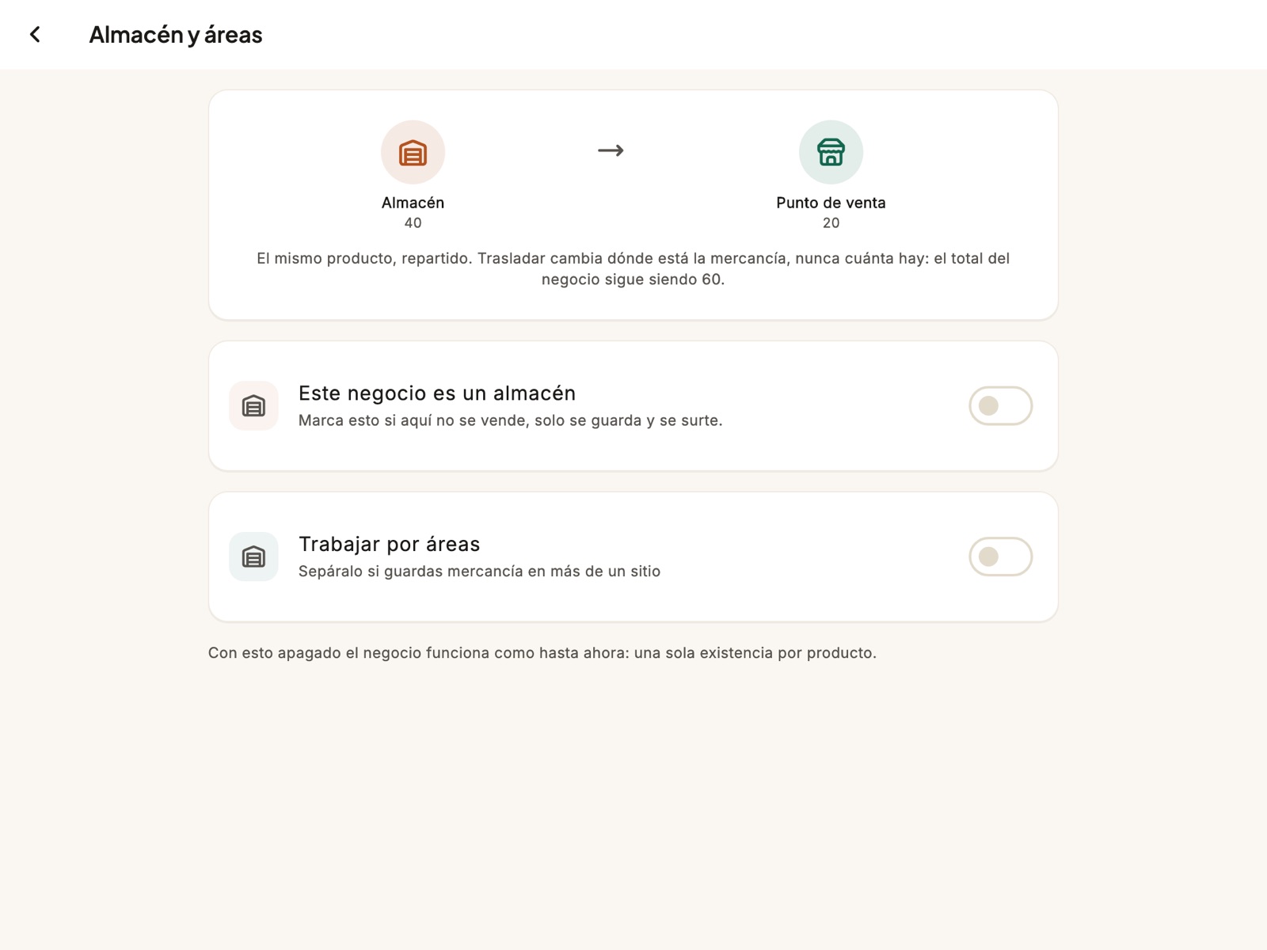Click the Almacén label under the orange icon
The image size is (1267, 950).
click(413, 203)
